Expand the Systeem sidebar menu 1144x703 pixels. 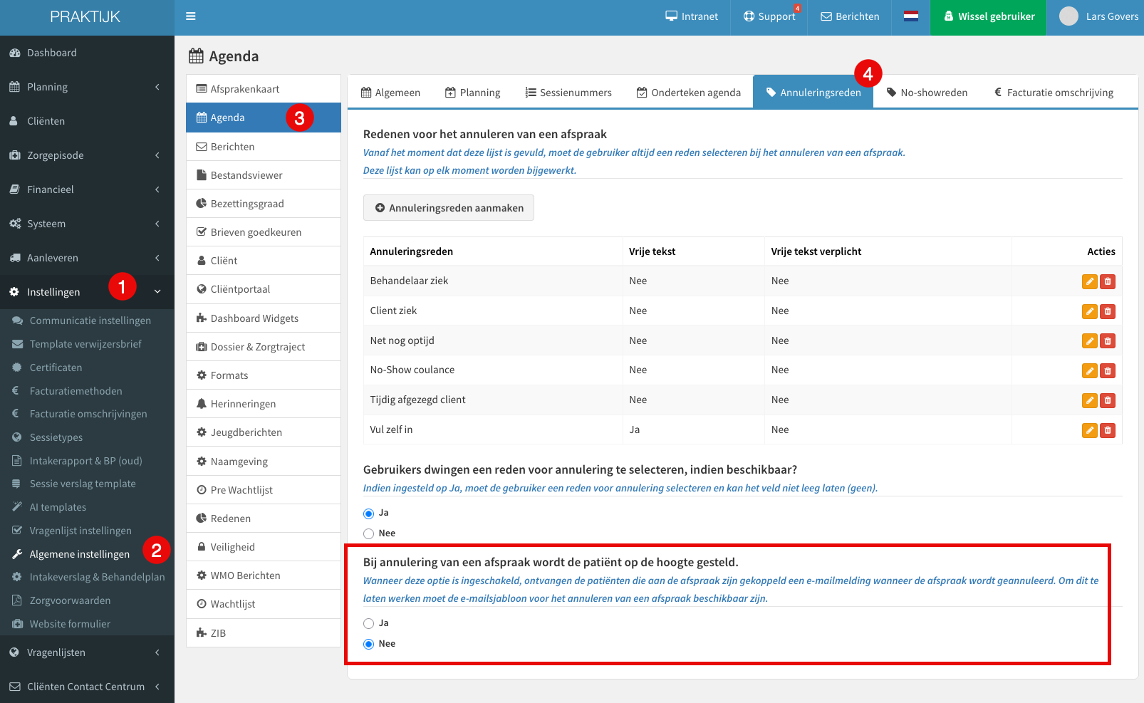coord(87,224)
